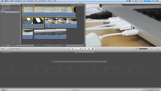The width and height of the screenshot is (161, 91).
Task: Select the white keyboard clip thumbnail
Action: pos(49,12)
